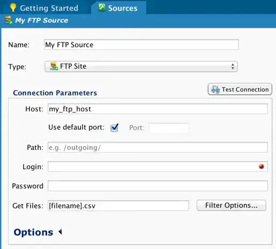276x249 pixels.
Task: Click the Test Connection button icon
Action: (215, 89)
